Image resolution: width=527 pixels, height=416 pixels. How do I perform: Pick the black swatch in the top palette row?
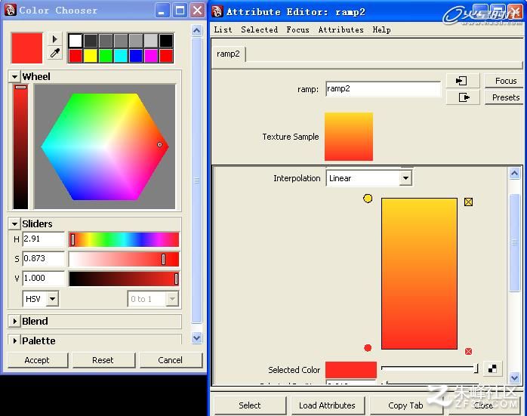coord(166,41)
